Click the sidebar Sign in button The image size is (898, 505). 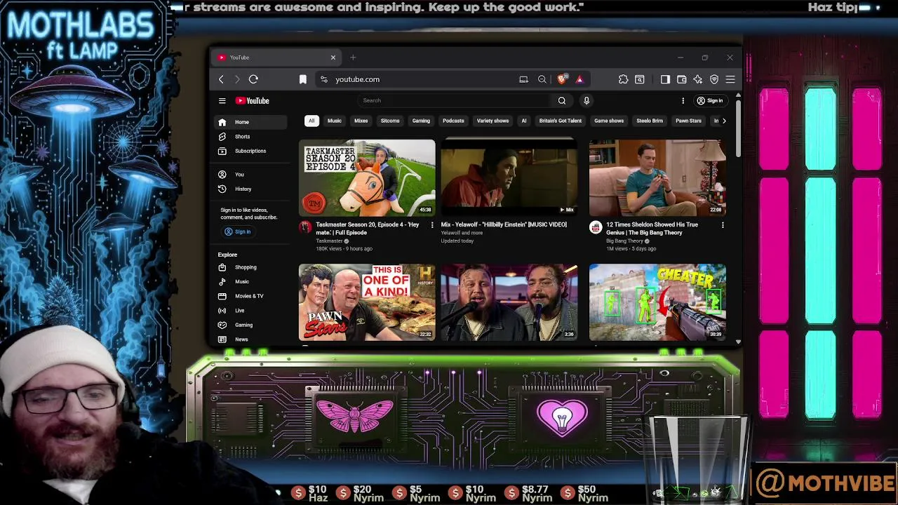(x=237, y=231)
